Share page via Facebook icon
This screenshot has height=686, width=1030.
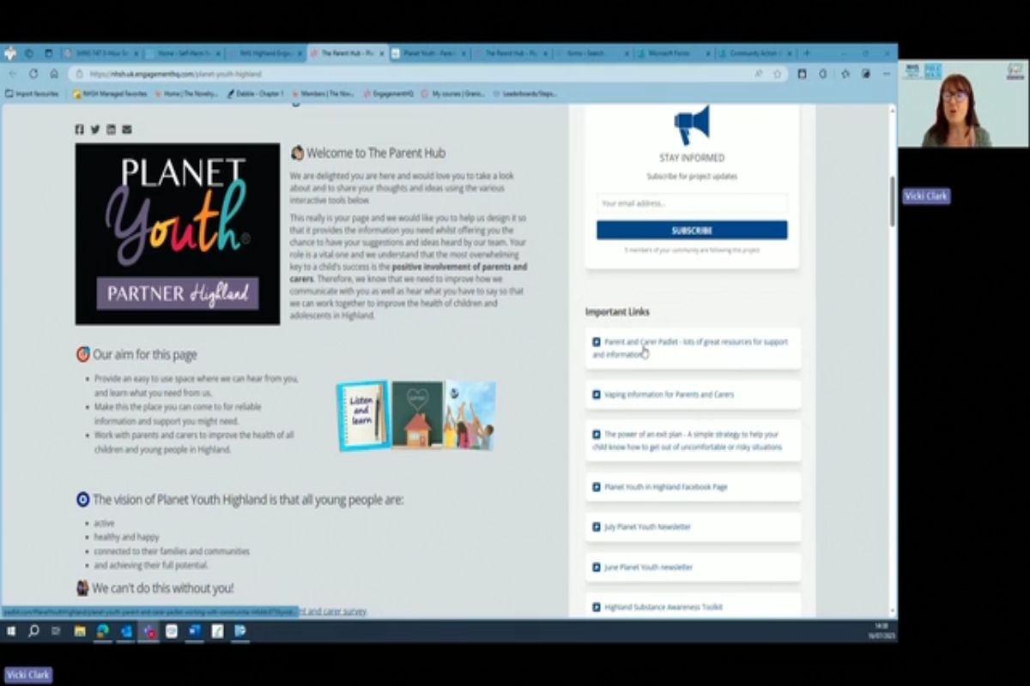(80, 129)
